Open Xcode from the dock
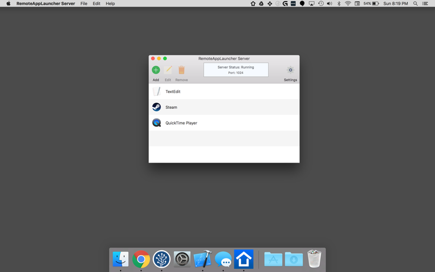The height and width of the screenshot is (272, 435). (202, 259)
